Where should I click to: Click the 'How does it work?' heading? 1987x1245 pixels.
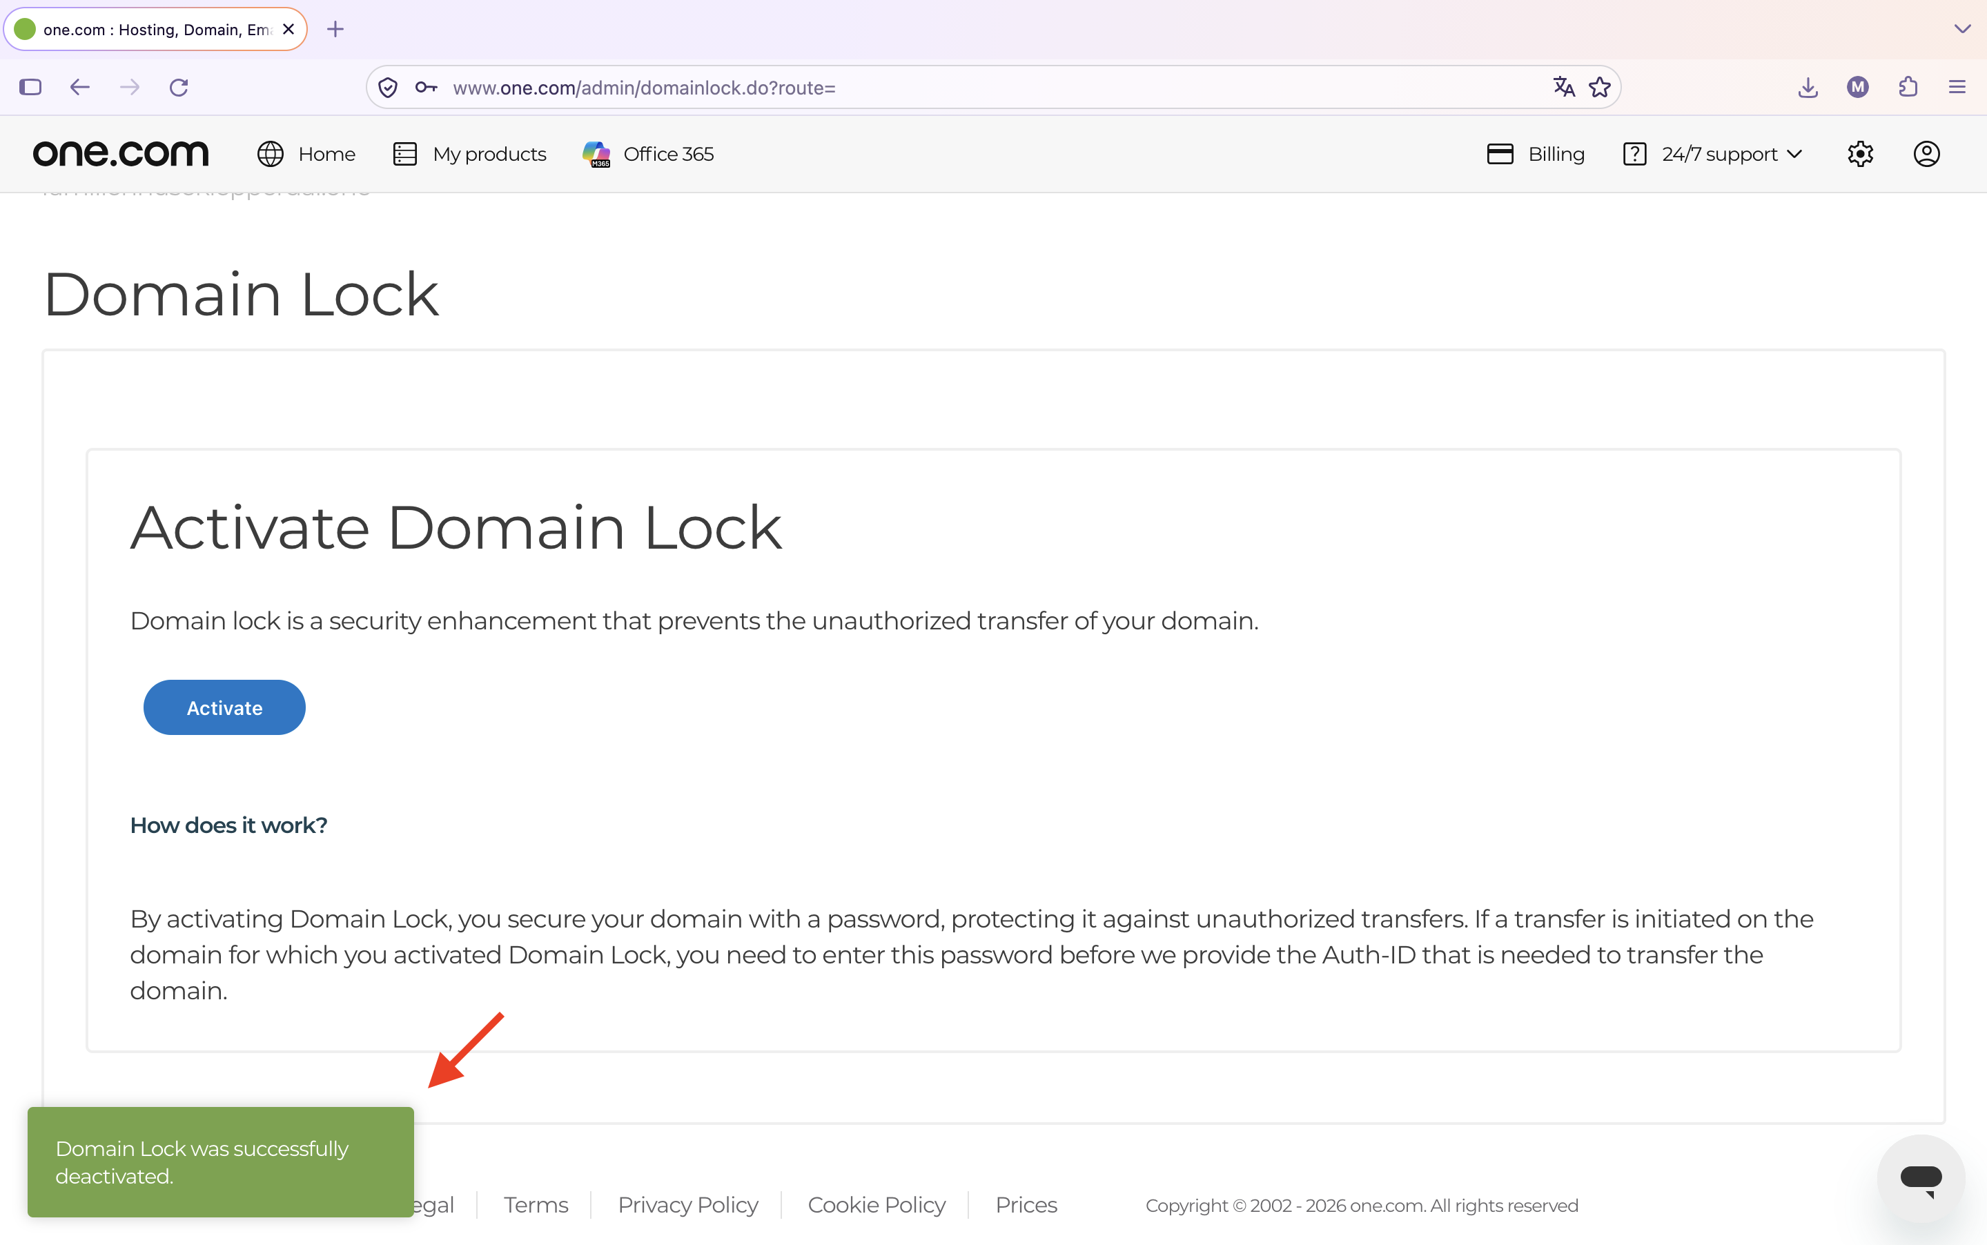pyautogui.click(x=229, y=825)
